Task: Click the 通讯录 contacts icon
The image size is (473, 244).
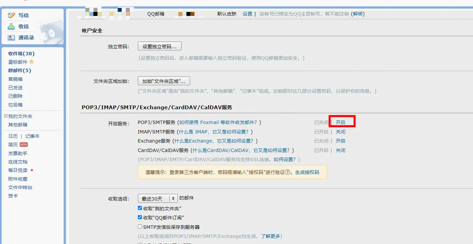Action: point(11,38)
